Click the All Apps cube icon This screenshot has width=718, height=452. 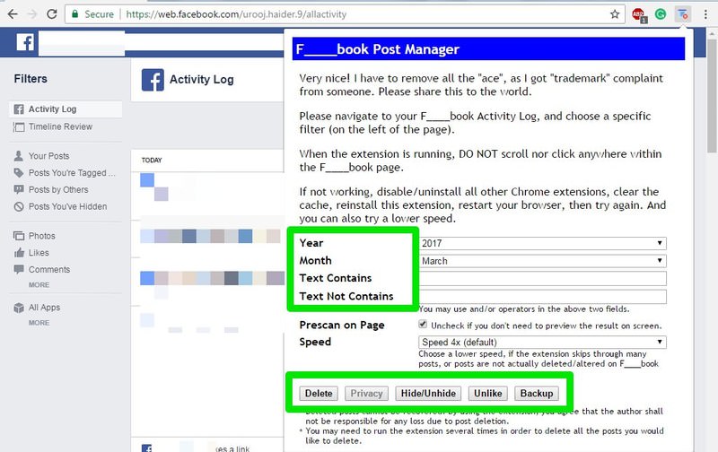click(19, 308)
